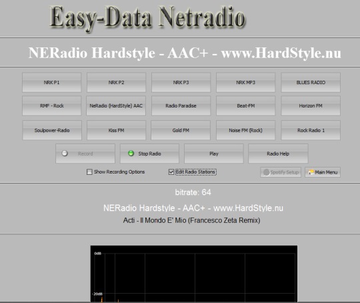This screenshot has width=360, height=303.
Task: Click the Spotify icon in Spotify Setup
Action: (266, 172)
